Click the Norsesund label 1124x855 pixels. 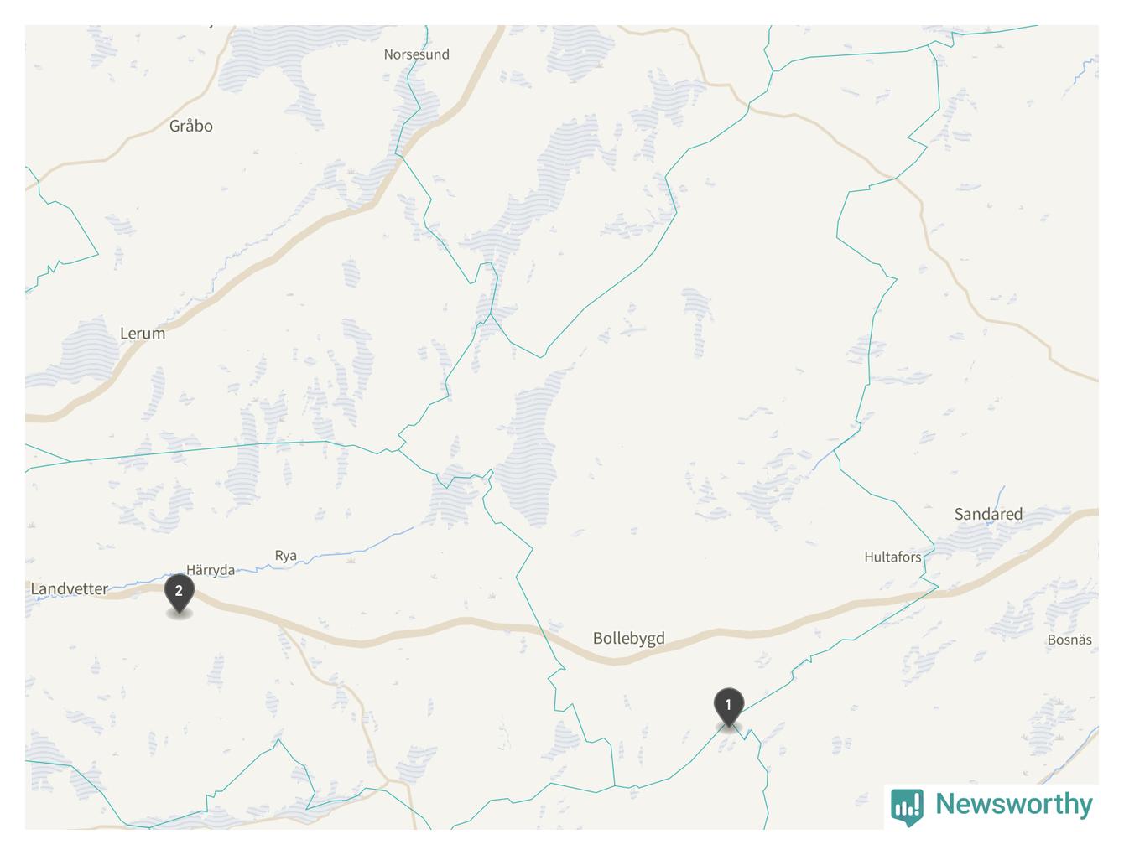[416, 54]
